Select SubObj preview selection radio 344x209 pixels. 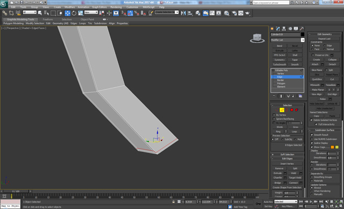(282, 140)
